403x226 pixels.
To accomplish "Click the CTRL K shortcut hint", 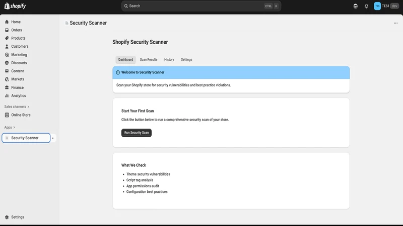I will pos(272,6).
